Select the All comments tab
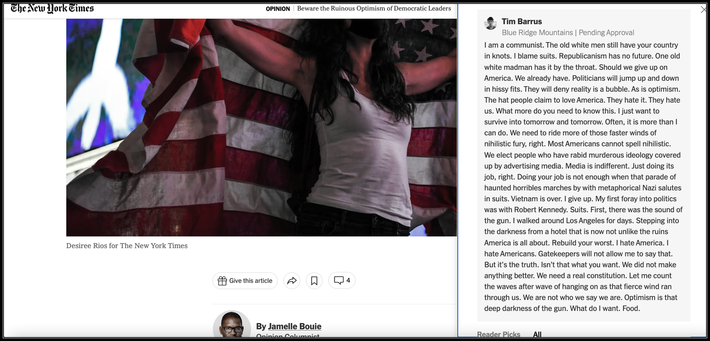Image resolution: width=710 pixels, height=341 pixels. coord(537,334)
